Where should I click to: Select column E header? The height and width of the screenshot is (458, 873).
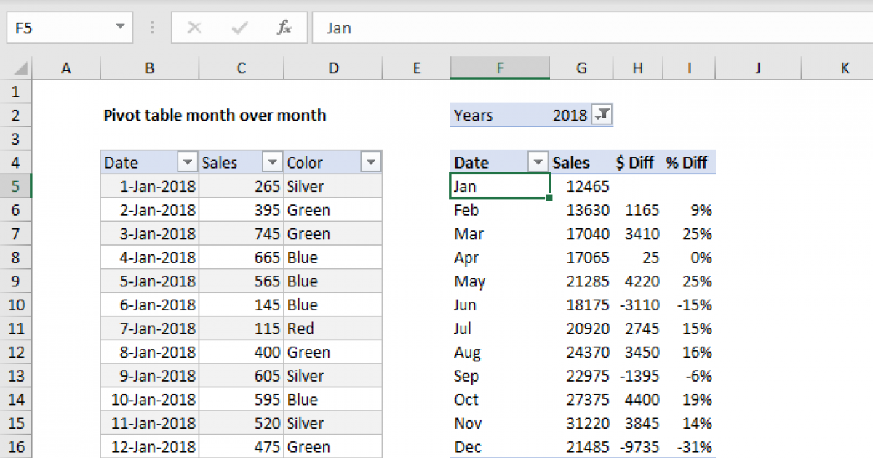[416, 68]
